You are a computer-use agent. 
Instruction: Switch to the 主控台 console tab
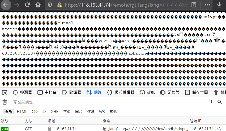pyautogui.click(x=47, y=92)
